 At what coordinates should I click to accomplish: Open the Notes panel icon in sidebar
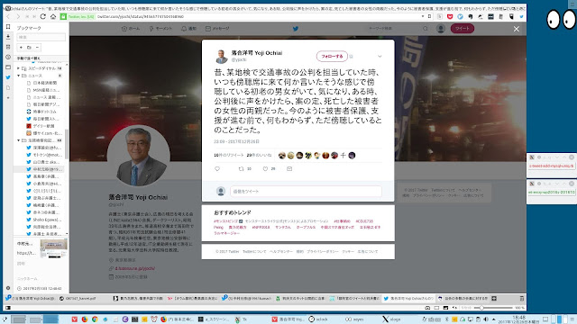8,47
